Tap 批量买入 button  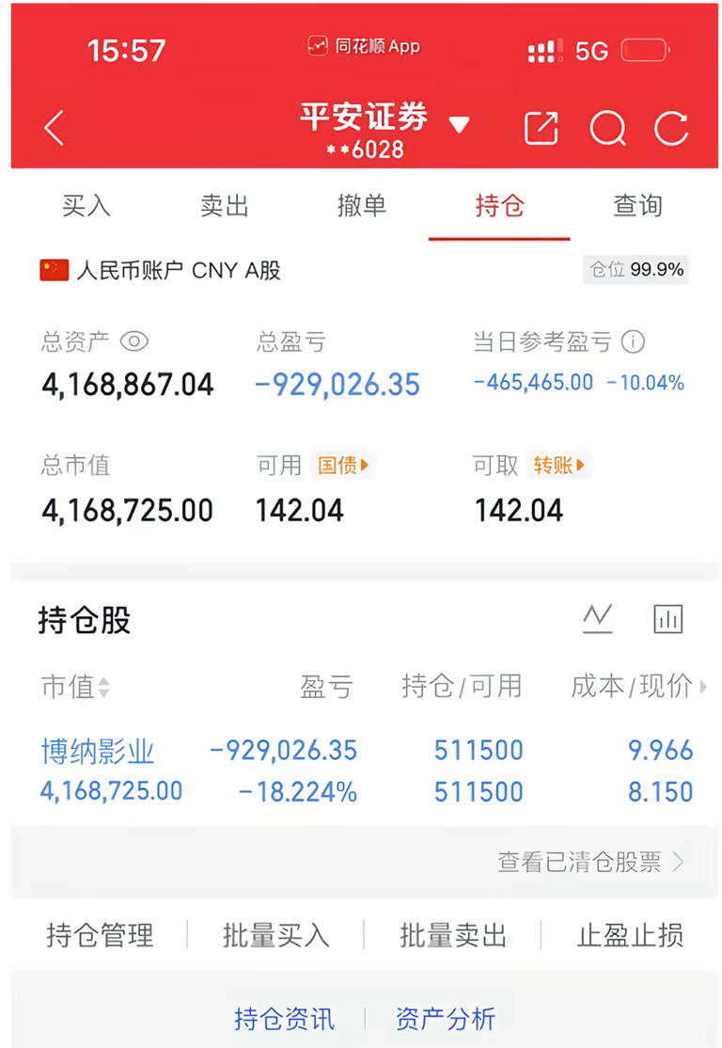click(x=275, y=935)
